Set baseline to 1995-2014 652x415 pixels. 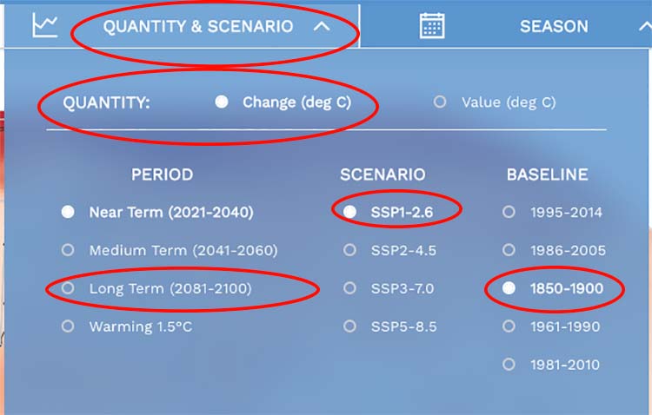point(509,212)
